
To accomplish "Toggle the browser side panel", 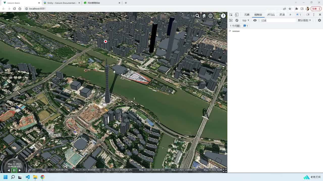I will click(x=302, y=9).
